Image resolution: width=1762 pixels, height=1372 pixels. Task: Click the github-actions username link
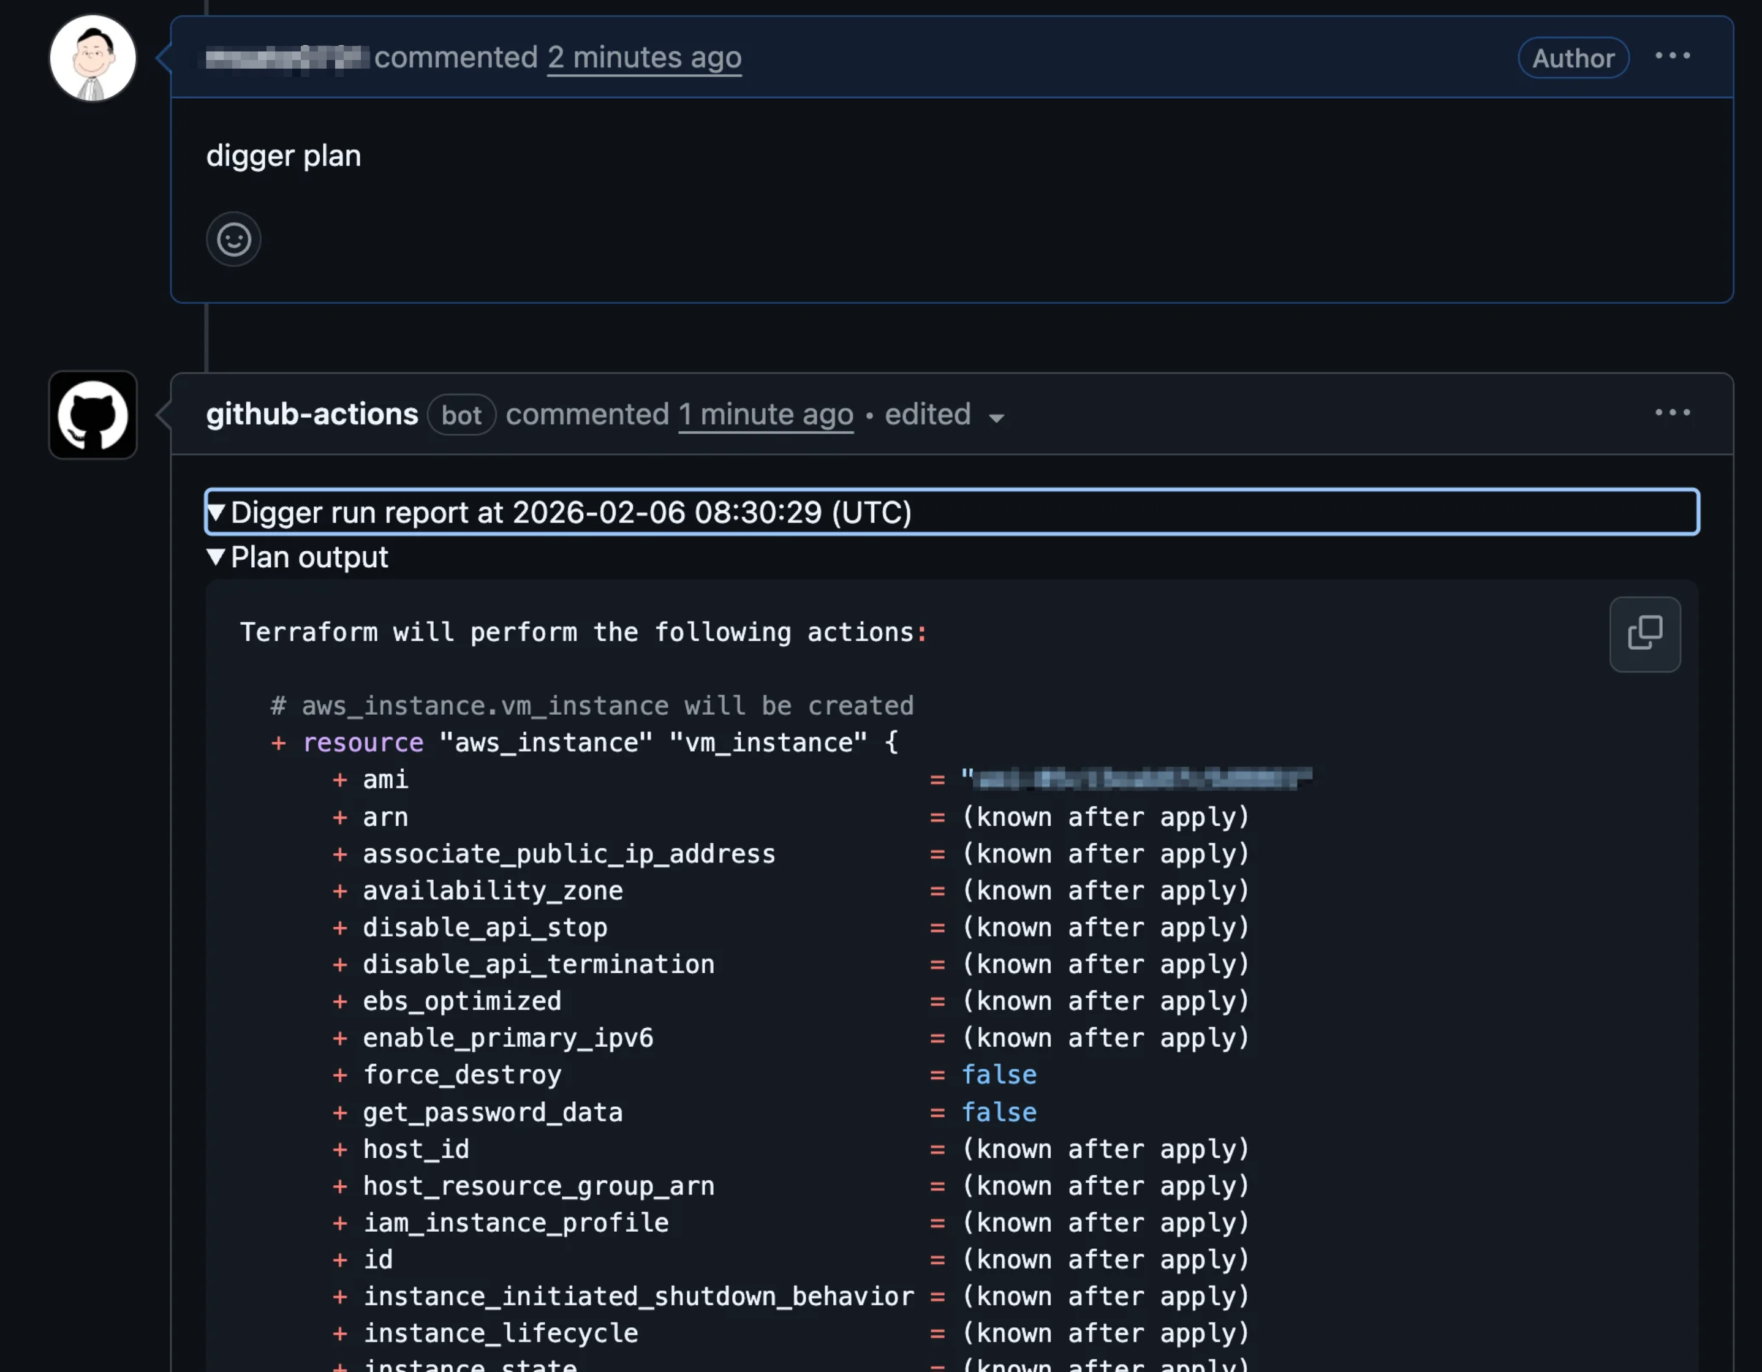(x=311, y=415)
